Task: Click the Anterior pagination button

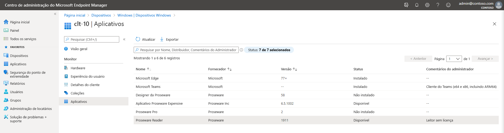Action: point(418,59)
